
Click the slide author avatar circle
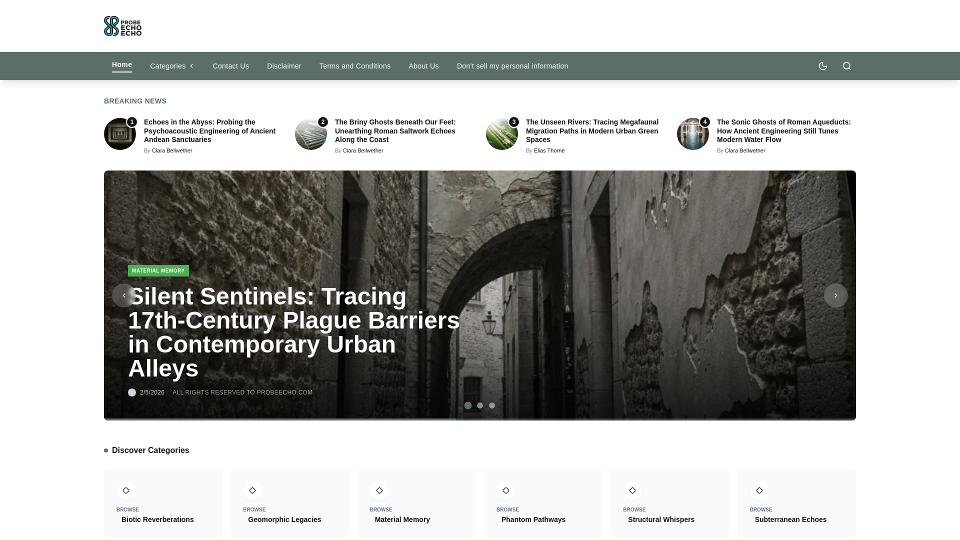click(x=132, y=392)
